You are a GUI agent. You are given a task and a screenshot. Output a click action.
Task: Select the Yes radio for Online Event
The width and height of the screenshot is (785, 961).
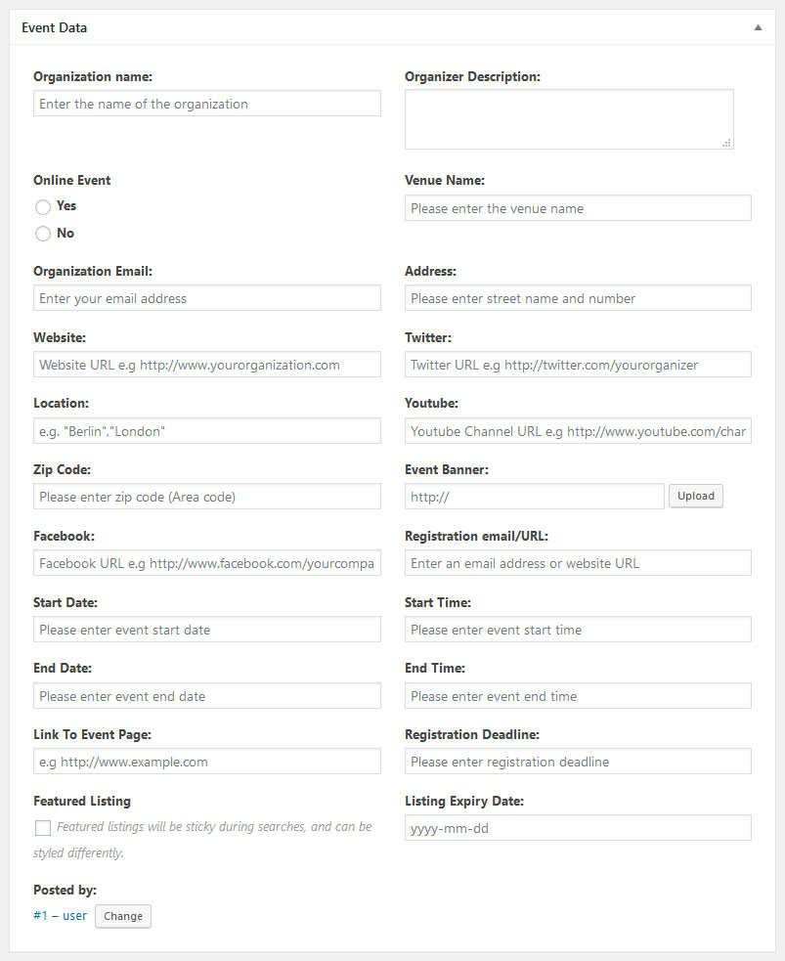click(43, 207)
